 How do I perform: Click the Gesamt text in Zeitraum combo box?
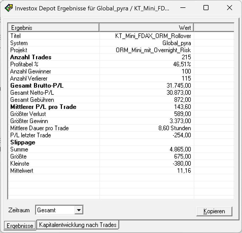point(46,210)
